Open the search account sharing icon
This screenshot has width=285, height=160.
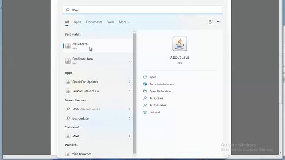[x=211, y=22]
